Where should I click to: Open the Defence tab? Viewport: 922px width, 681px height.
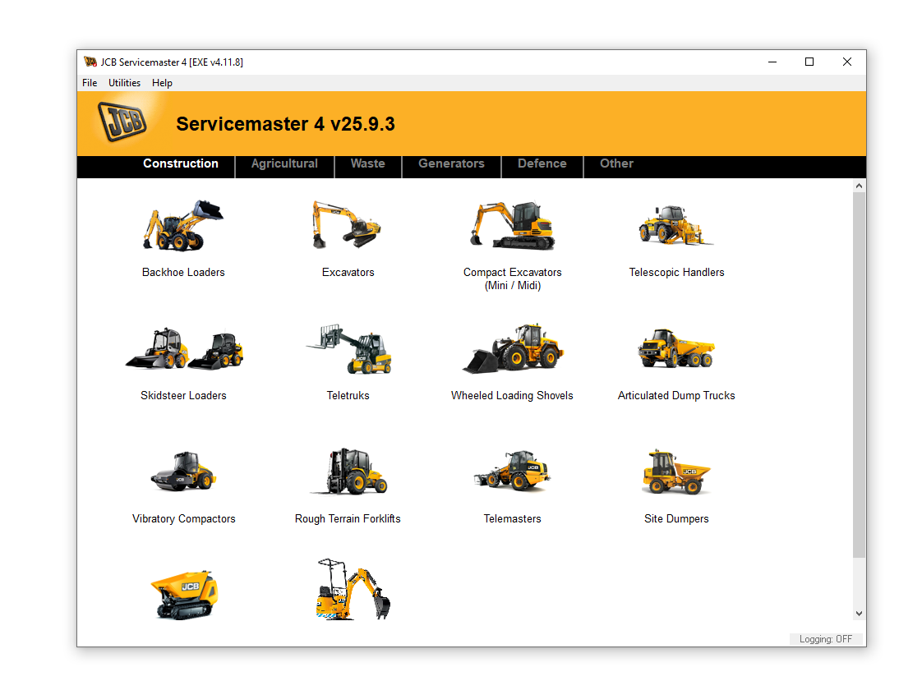[x=542, y=163]
